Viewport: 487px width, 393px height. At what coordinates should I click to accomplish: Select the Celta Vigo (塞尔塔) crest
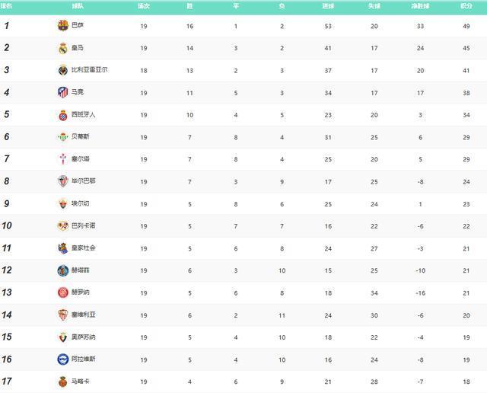click(63, 159)
